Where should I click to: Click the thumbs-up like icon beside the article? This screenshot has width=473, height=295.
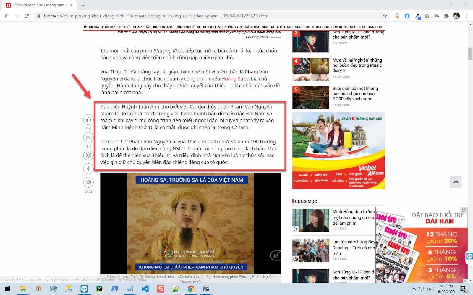tap(88, 120)
